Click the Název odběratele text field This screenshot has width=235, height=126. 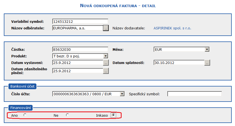point(78,28)
